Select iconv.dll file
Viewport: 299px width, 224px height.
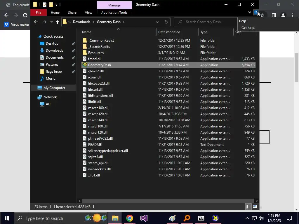pyautogui.click(x=95, y=77)
